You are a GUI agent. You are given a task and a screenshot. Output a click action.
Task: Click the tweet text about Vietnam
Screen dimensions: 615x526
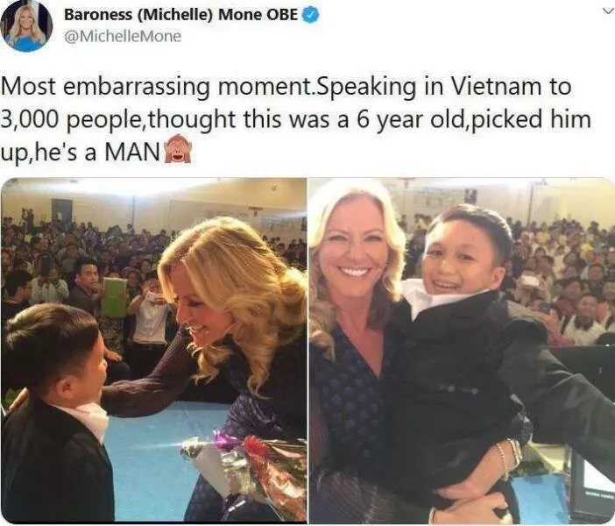(296, 119)
